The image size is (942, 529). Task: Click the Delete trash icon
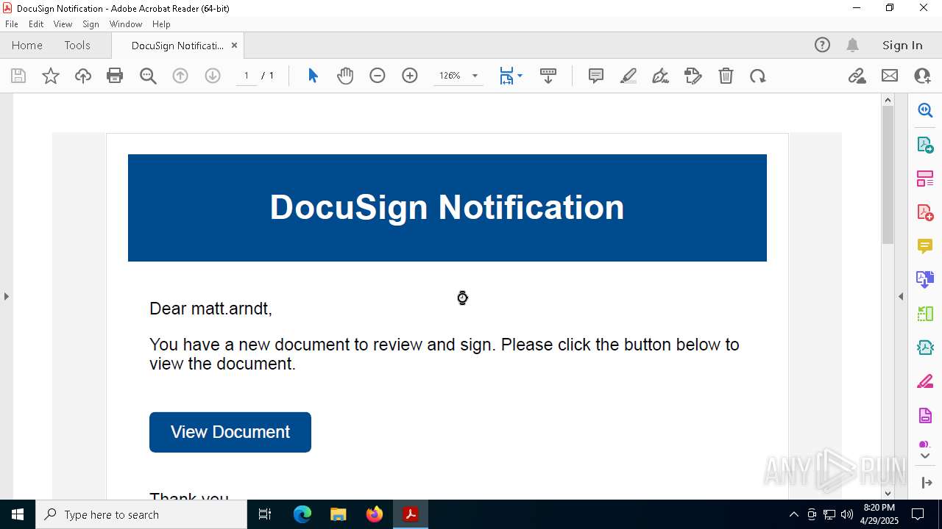[726, 76]
